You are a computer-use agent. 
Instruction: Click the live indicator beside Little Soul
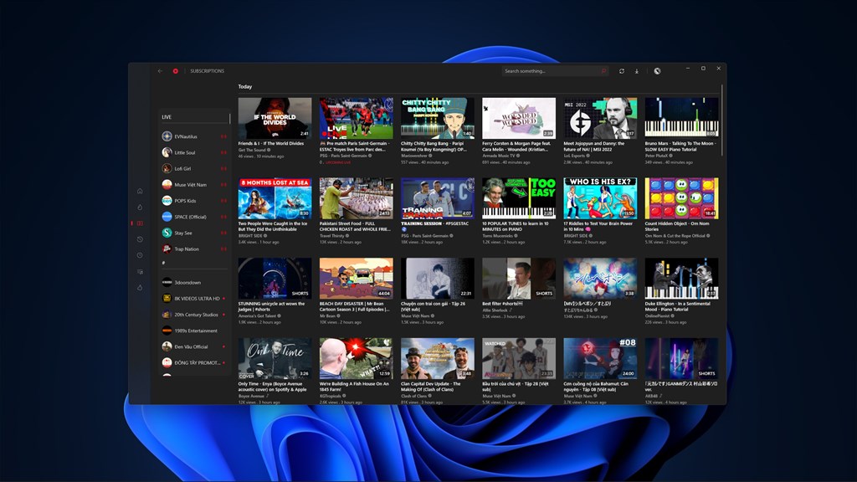coord(223,152)
